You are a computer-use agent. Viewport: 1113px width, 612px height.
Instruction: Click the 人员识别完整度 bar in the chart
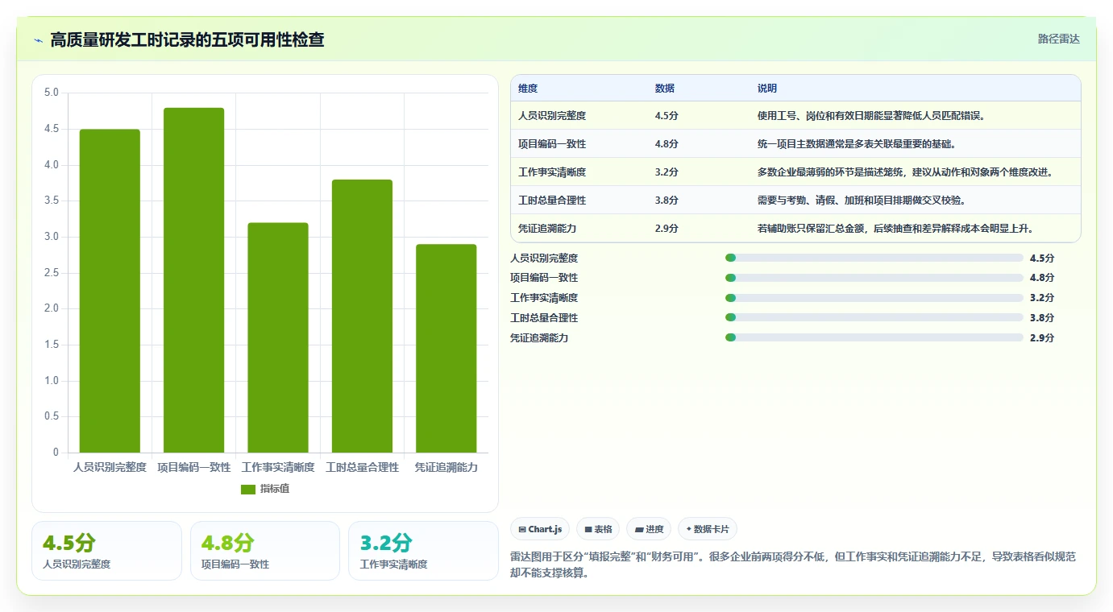110,291
